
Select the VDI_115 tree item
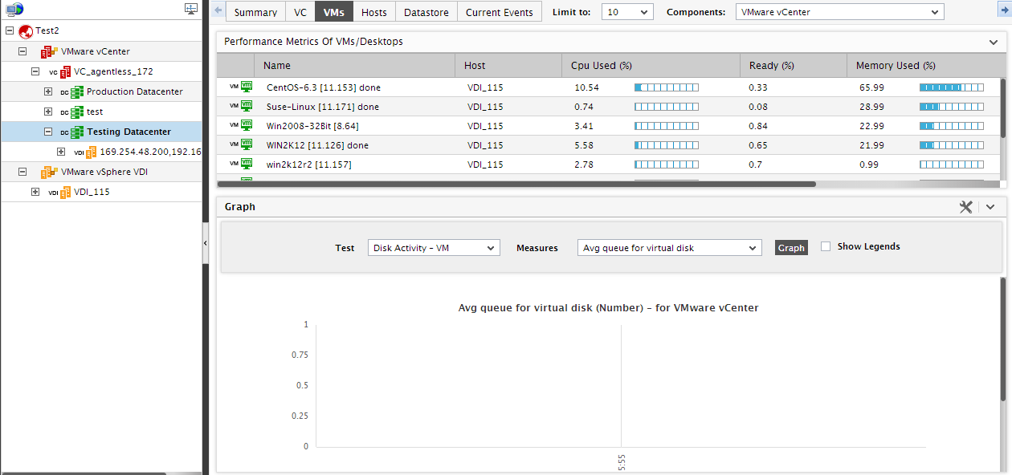pyautogui.click(x=92, y=192)
